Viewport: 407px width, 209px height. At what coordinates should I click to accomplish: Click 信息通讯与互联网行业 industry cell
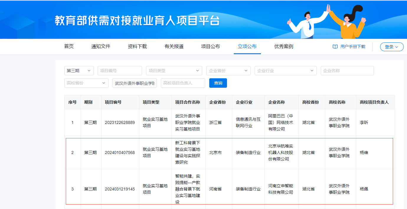(x=248, y=122)
